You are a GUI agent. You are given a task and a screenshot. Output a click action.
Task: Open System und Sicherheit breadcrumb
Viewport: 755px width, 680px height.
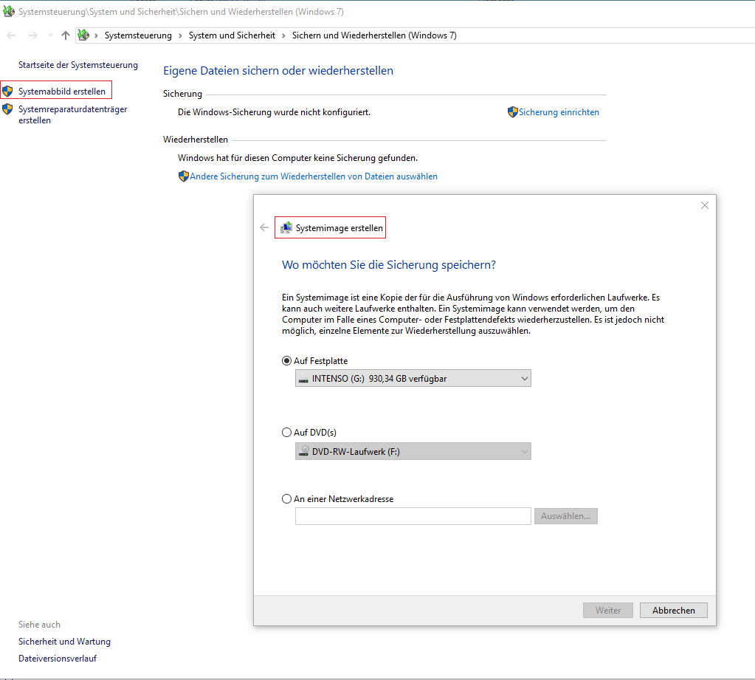coord(232,35)
